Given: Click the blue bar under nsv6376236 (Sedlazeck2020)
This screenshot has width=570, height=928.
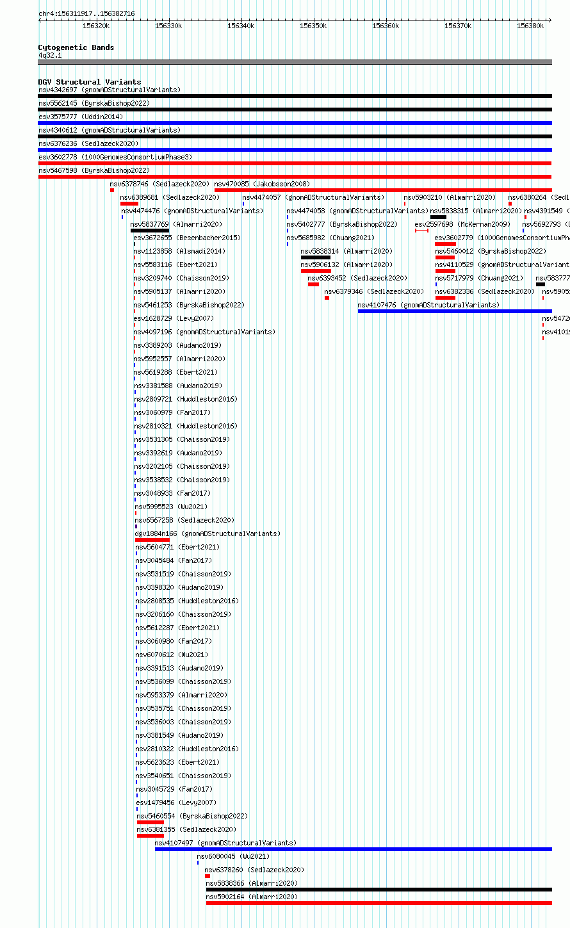Looking at the screenshot, I should 295,150.
